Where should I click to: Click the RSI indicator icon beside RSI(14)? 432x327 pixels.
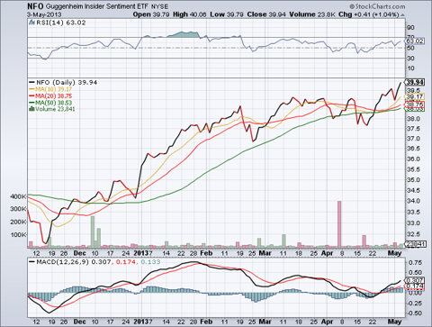click(x=31, y=23)
